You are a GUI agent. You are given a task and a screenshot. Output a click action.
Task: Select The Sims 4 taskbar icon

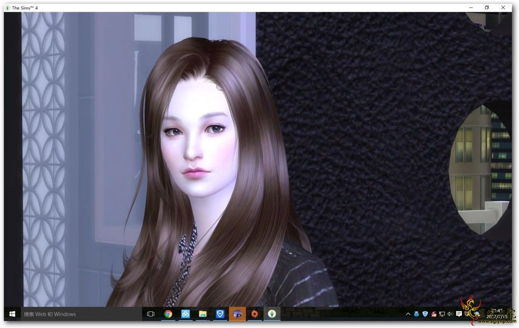pos(272,314)
